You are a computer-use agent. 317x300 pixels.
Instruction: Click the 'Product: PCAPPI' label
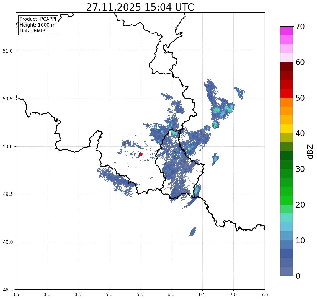[38, 19]
